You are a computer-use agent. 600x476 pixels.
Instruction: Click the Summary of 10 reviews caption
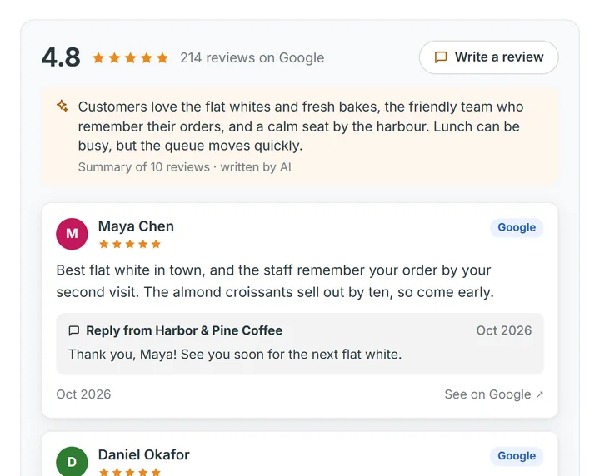[184, 167]
